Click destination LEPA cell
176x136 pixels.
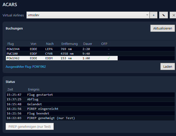point(49,49)
